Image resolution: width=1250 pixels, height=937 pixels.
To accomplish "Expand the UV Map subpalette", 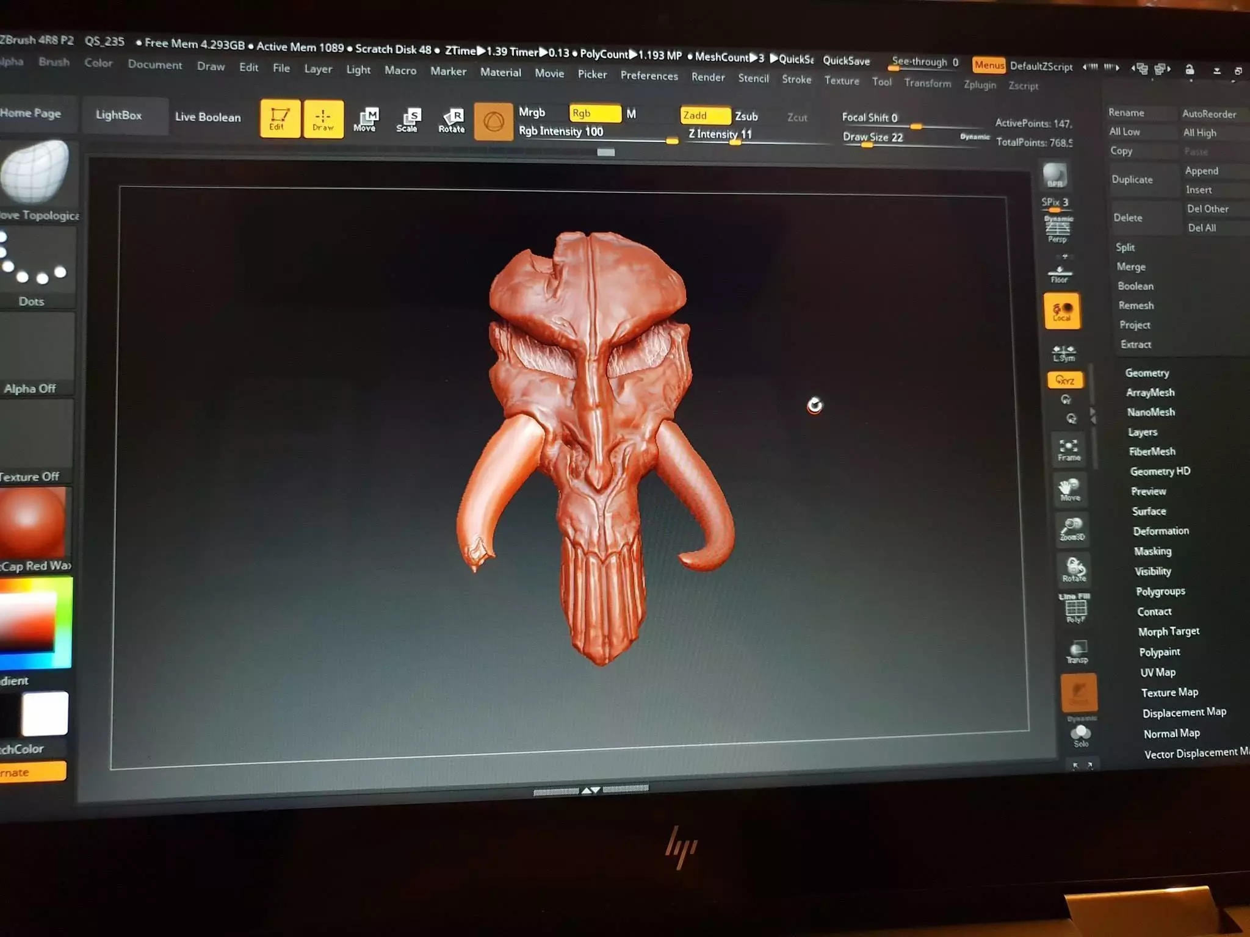I will pos(1158,672).
